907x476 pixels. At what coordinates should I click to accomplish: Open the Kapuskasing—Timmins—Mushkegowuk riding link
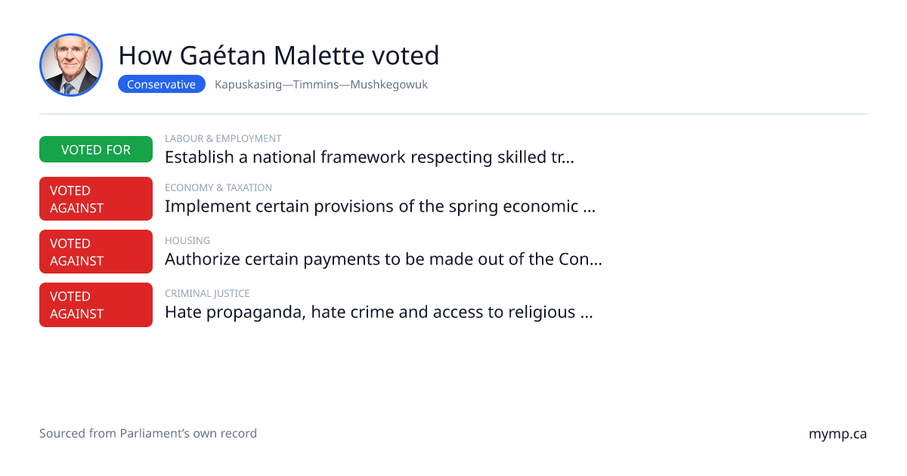click(x=321, y=85)
